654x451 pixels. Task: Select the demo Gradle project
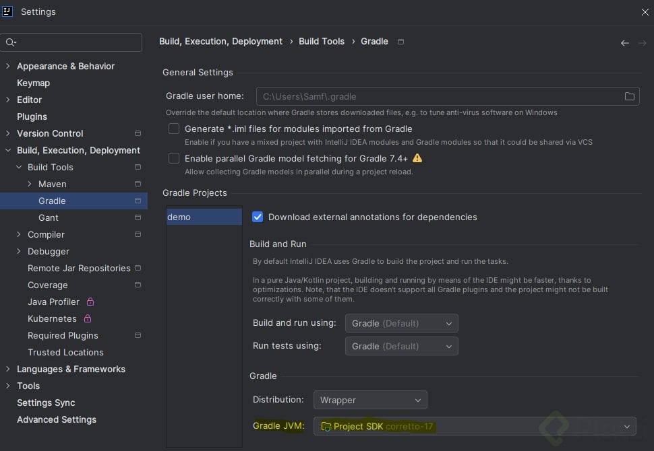[x=204, y=217]
